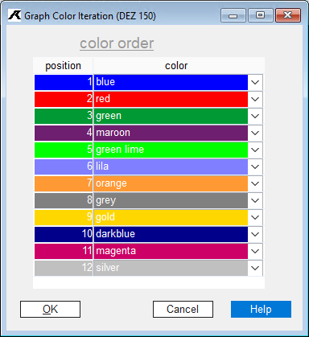Expand the gold color dropdown arrow
The height and width of the screenshot is (337, 309).
pyautogui.click(x=255, y=217)
